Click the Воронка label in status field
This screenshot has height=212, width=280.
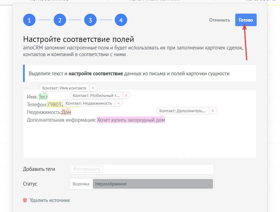pos(81,184)
